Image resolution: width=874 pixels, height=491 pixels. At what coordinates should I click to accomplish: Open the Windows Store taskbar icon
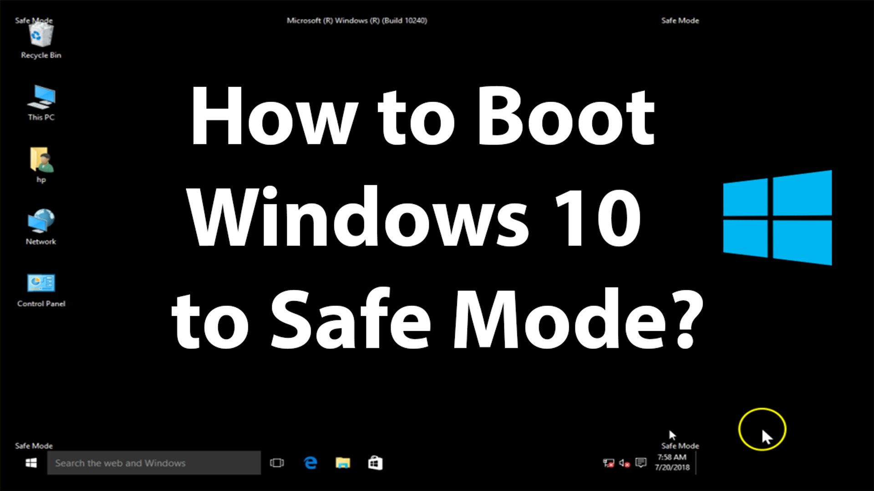375,463
